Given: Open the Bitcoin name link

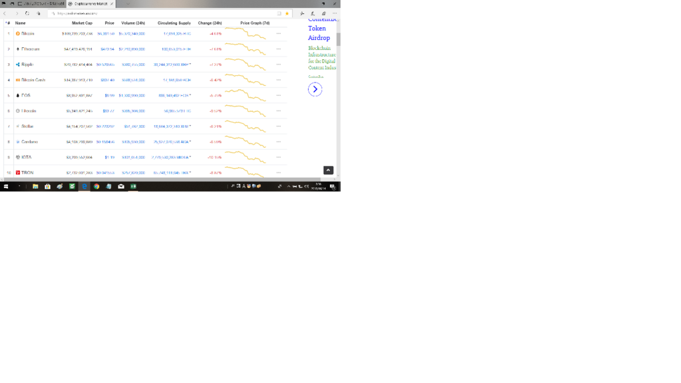Looking at the screenshot, I should click(x=28, y=33).
